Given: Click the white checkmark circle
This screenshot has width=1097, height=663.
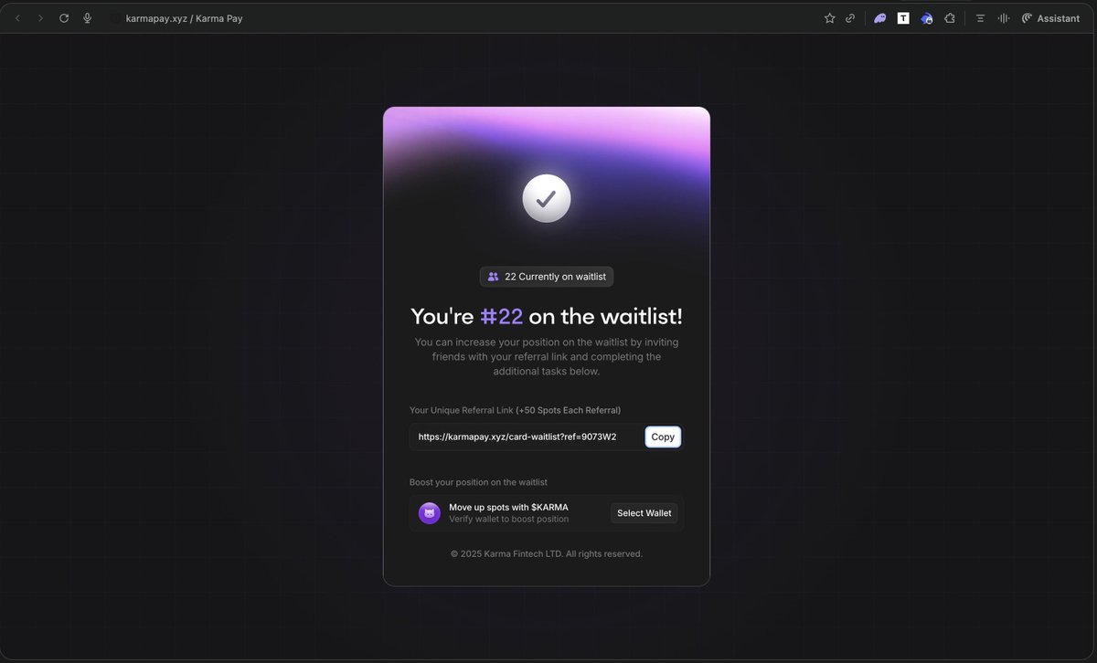Looking at the screenshot, I should pyautogui.click(x=546, y=198).
